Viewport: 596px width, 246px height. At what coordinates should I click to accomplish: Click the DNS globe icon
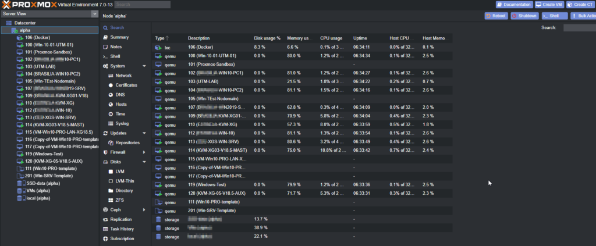[111, 95]
